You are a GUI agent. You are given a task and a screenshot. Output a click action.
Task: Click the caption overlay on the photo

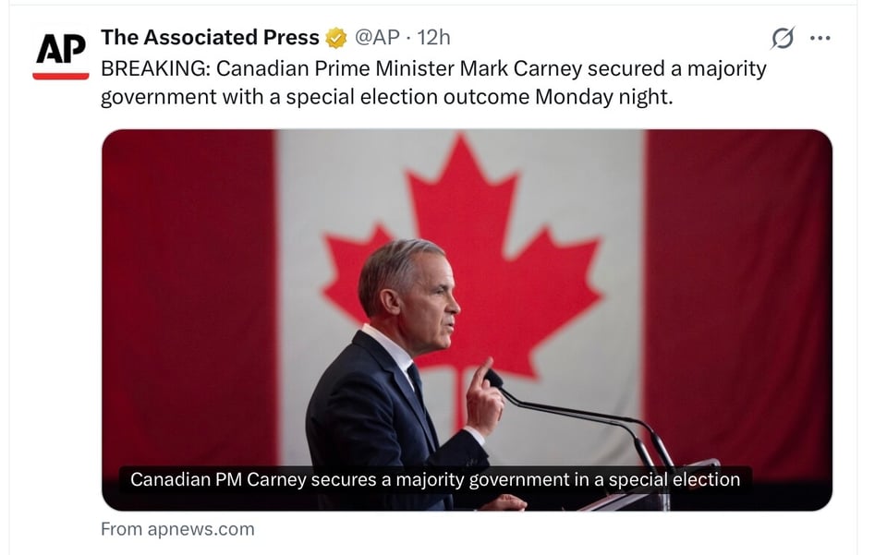click(x=435, y=479)
